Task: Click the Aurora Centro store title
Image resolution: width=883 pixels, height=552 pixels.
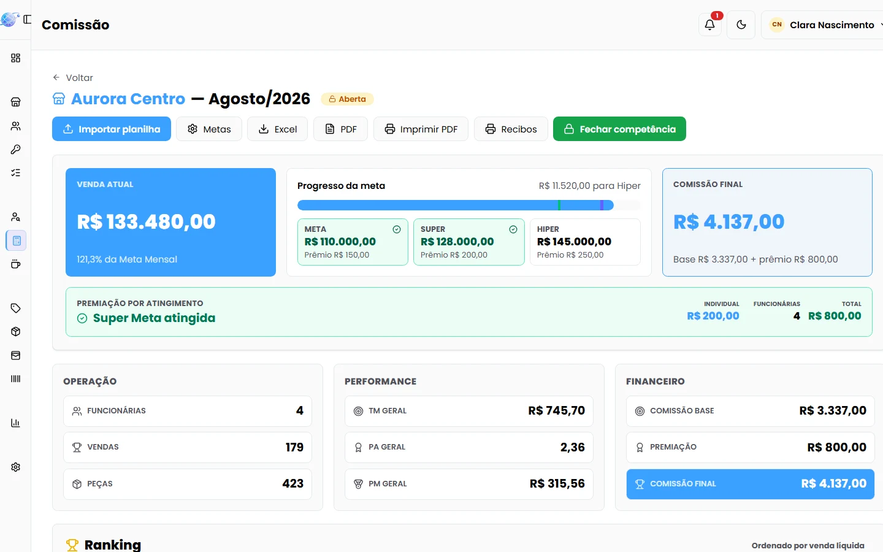Action: tap(128, 99)
